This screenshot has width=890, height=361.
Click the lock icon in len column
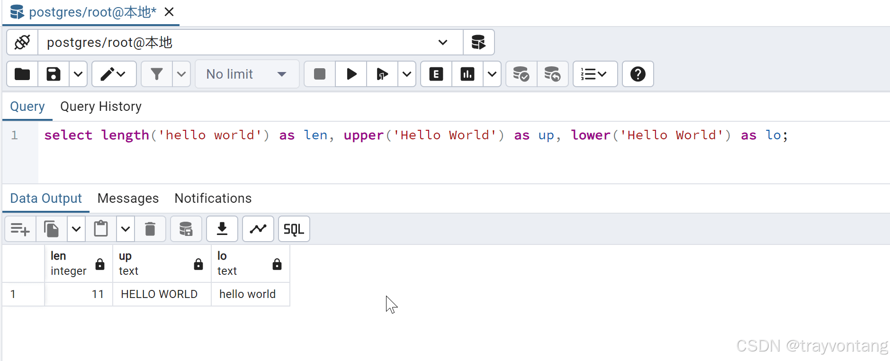click(x=100, y=264)
